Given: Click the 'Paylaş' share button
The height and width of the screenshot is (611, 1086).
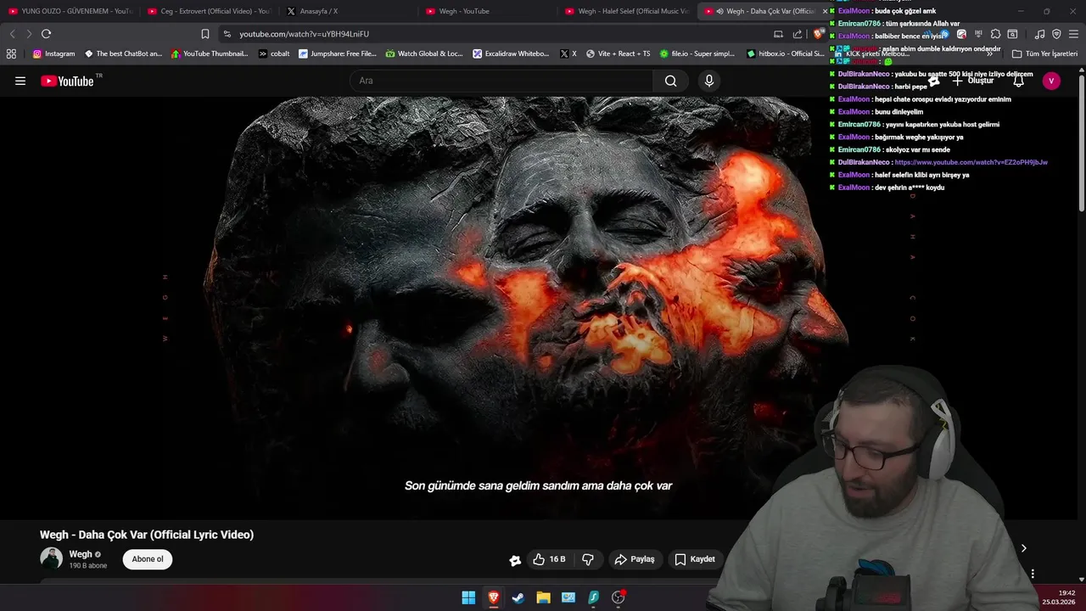Looking at the screenshot, I should coord(635,559).
